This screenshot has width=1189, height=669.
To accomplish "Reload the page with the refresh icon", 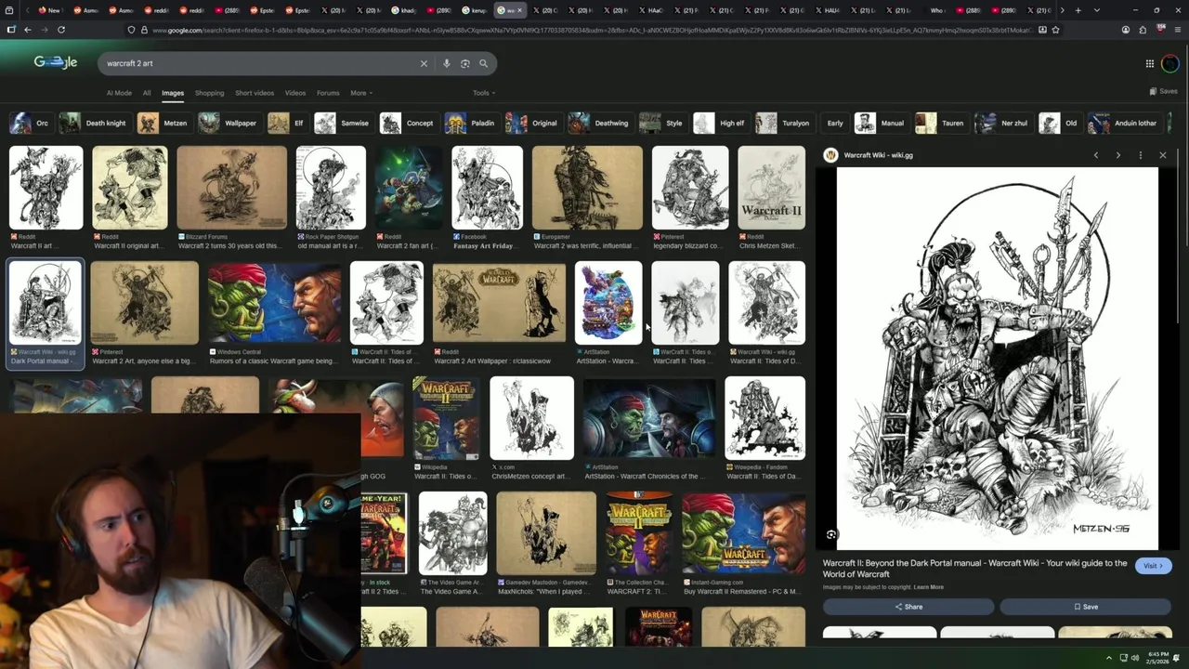I will [61, 30].
